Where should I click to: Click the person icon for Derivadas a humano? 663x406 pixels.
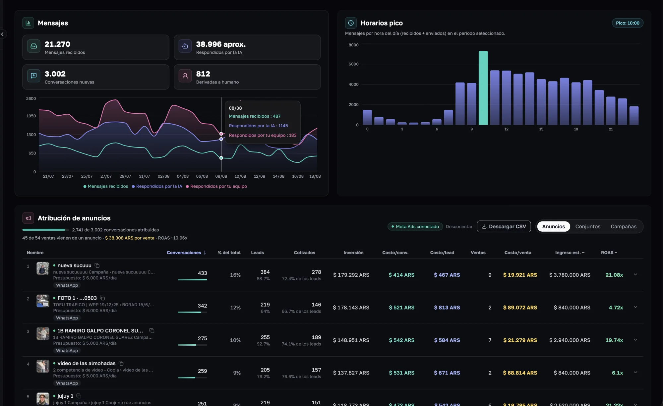pos(185,76)
